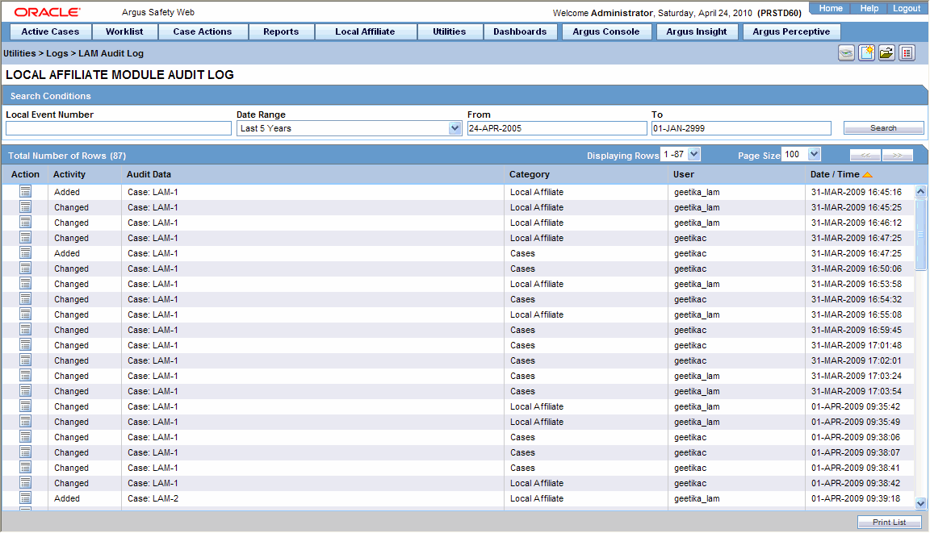This screenshot has height=533, width=930.
Task: Open details icon for 01-APR-2009 09:35:49 row
Action: coord(25,421)
